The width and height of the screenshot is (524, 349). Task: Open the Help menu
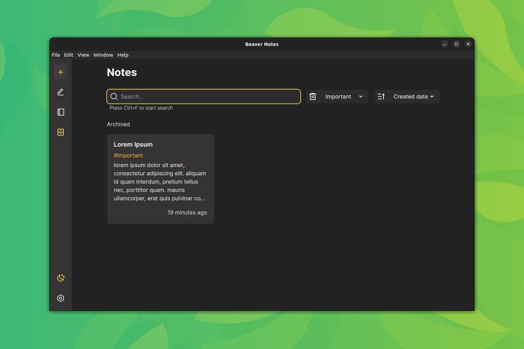(123, 55)
